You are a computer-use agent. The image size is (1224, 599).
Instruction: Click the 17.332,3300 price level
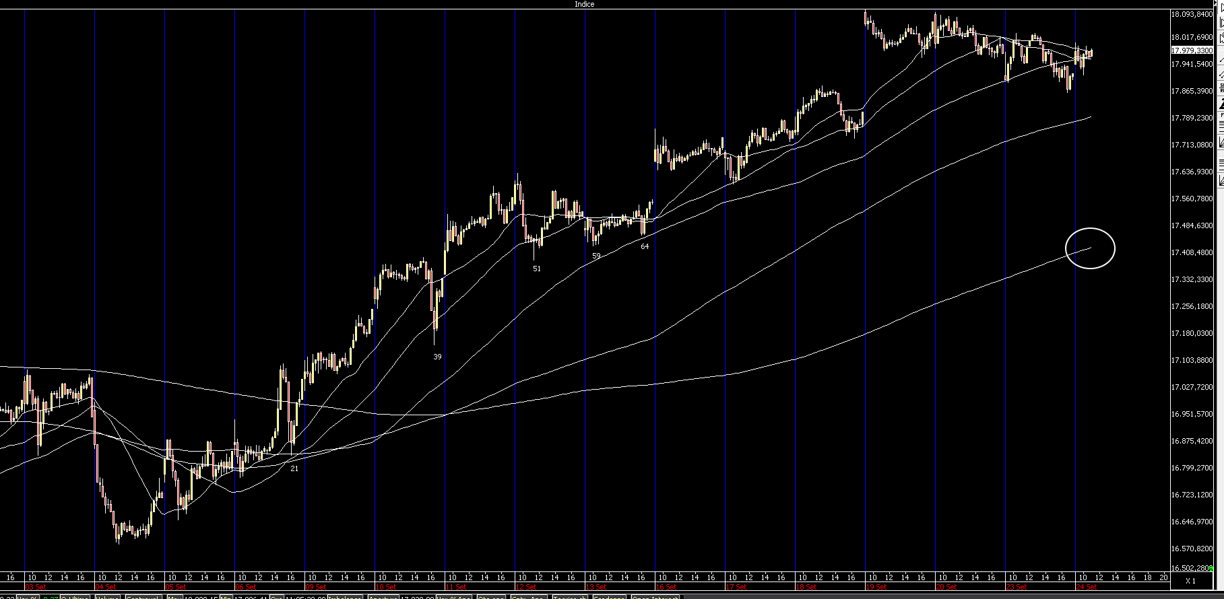pos(1192,279)
